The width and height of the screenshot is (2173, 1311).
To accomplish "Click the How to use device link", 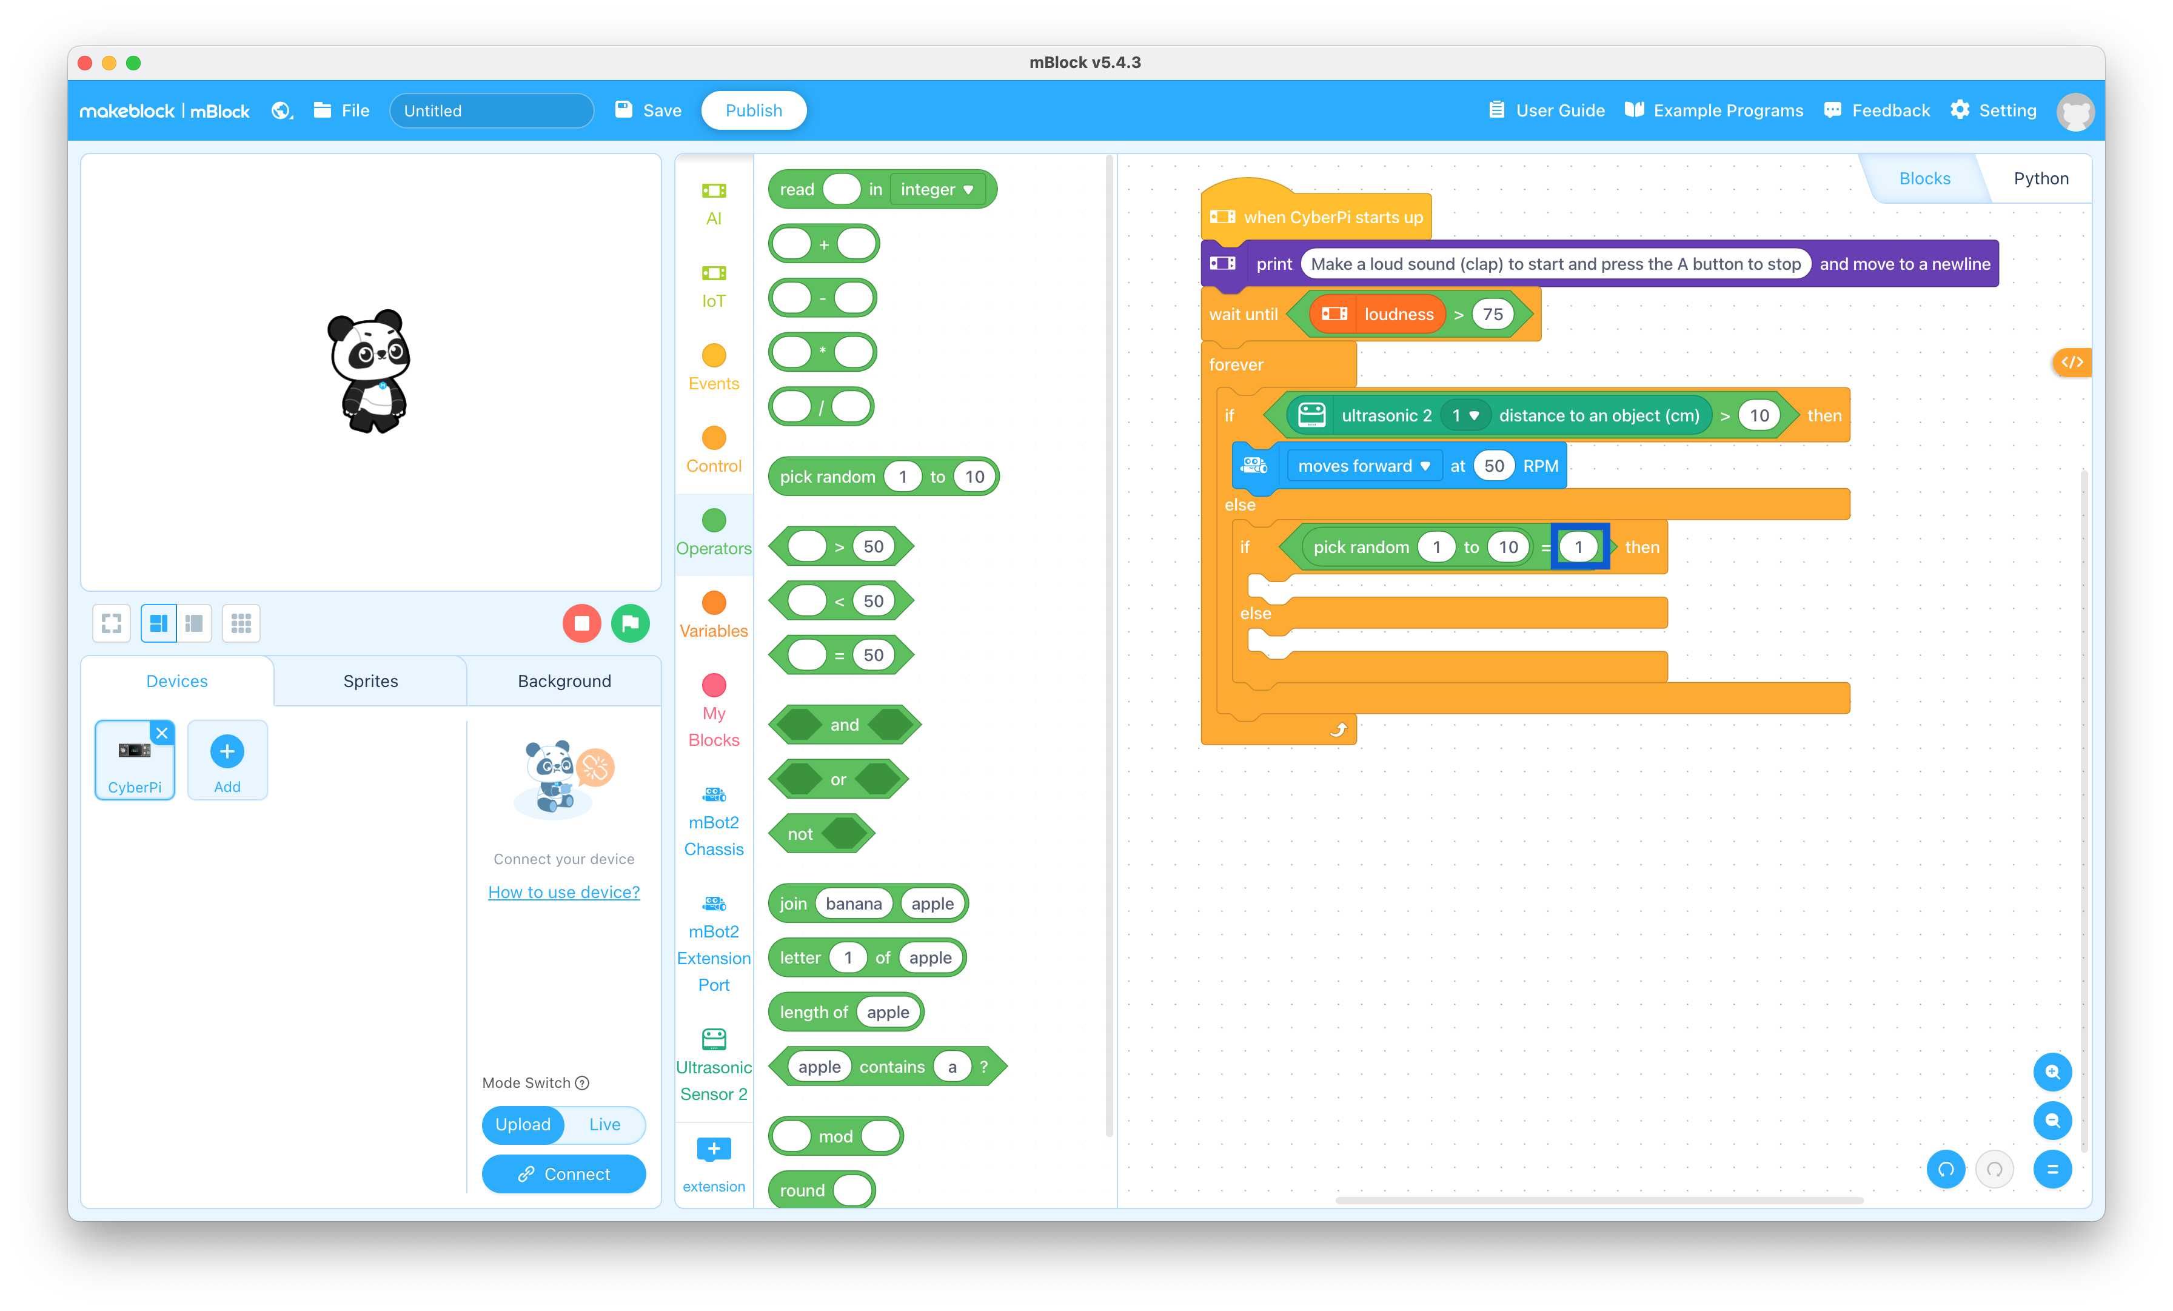I will pyautogui.click(x=563, y=892).
